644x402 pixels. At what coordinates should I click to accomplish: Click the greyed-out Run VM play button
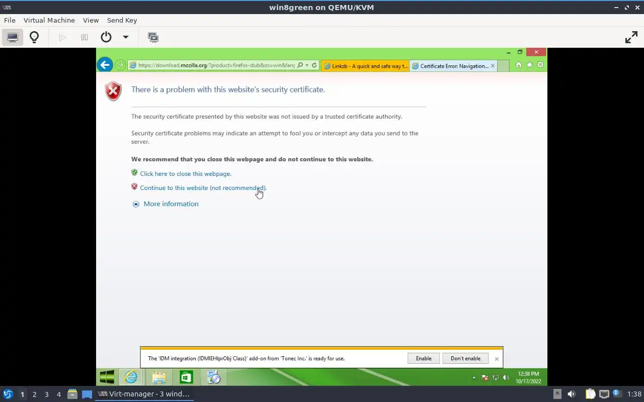tap(62, 37)
